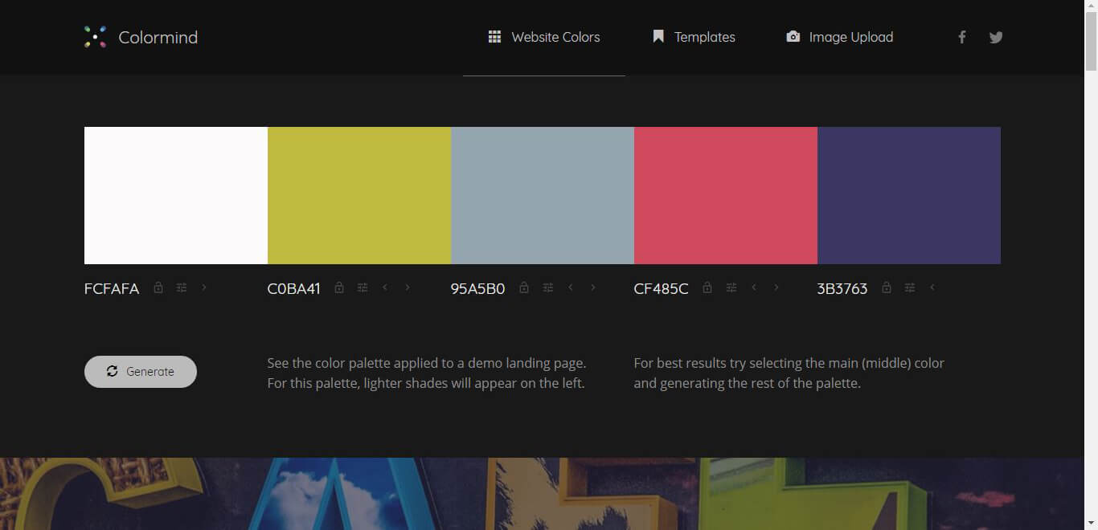Screen dimensions: 1098x530
Task: Move C0BA41 color left with arrow
Action: [x=385, y=287]
